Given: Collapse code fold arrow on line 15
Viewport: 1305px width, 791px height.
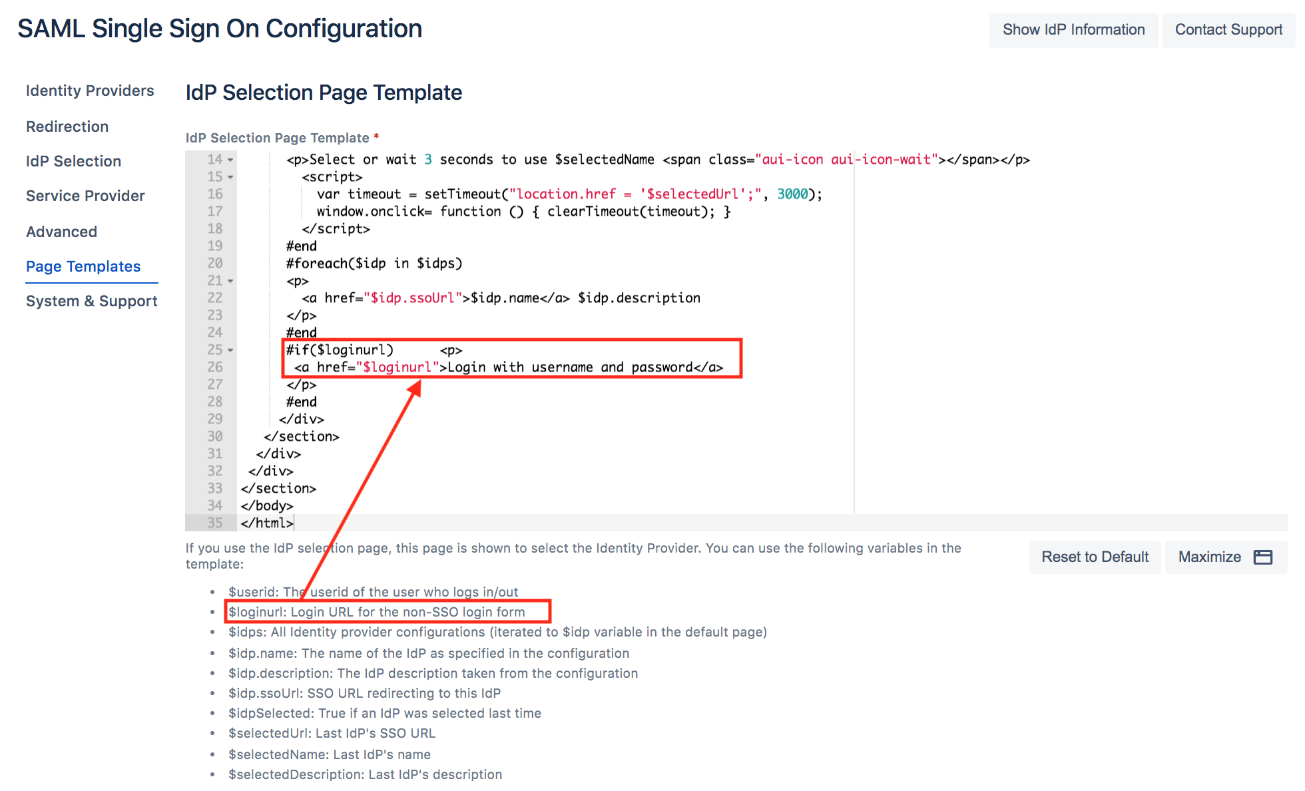Looking at the screenshot, I should point(230,177).
